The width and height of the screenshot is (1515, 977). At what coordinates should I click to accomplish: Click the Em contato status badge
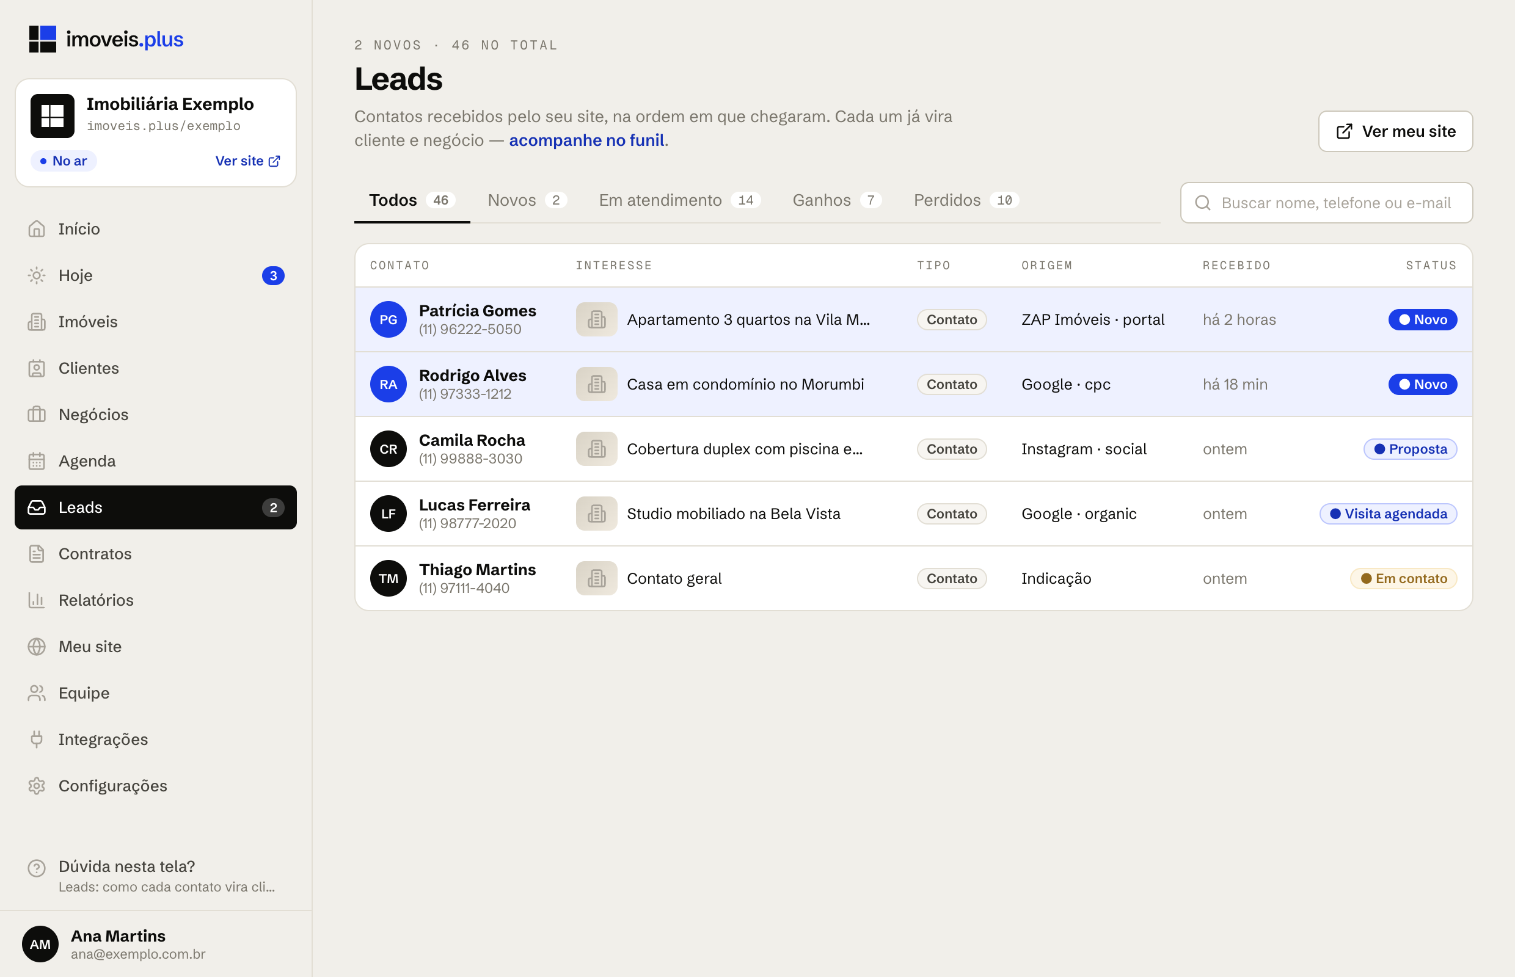pos(1403,579)
